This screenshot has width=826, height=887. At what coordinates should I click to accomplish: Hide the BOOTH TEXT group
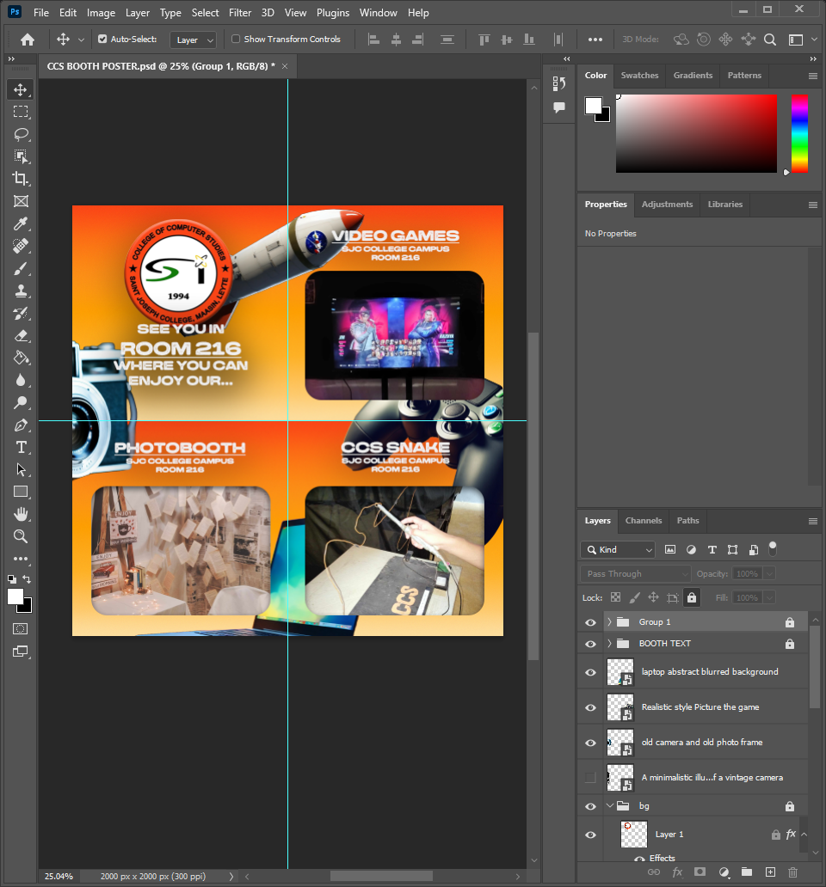[x=590, y=644]
